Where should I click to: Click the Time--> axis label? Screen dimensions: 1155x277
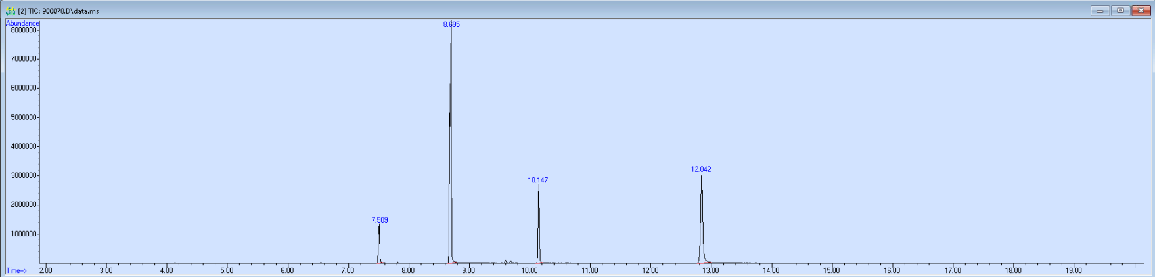[x=16, y=270]
